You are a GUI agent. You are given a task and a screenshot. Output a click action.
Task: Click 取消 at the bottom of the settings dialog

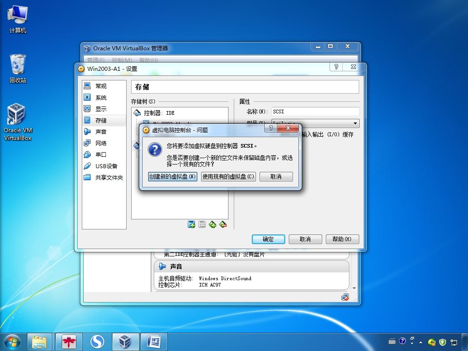305,239
